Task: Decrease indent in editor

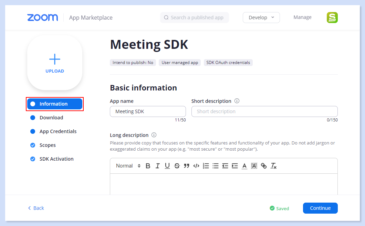Action: coord(225,166)
